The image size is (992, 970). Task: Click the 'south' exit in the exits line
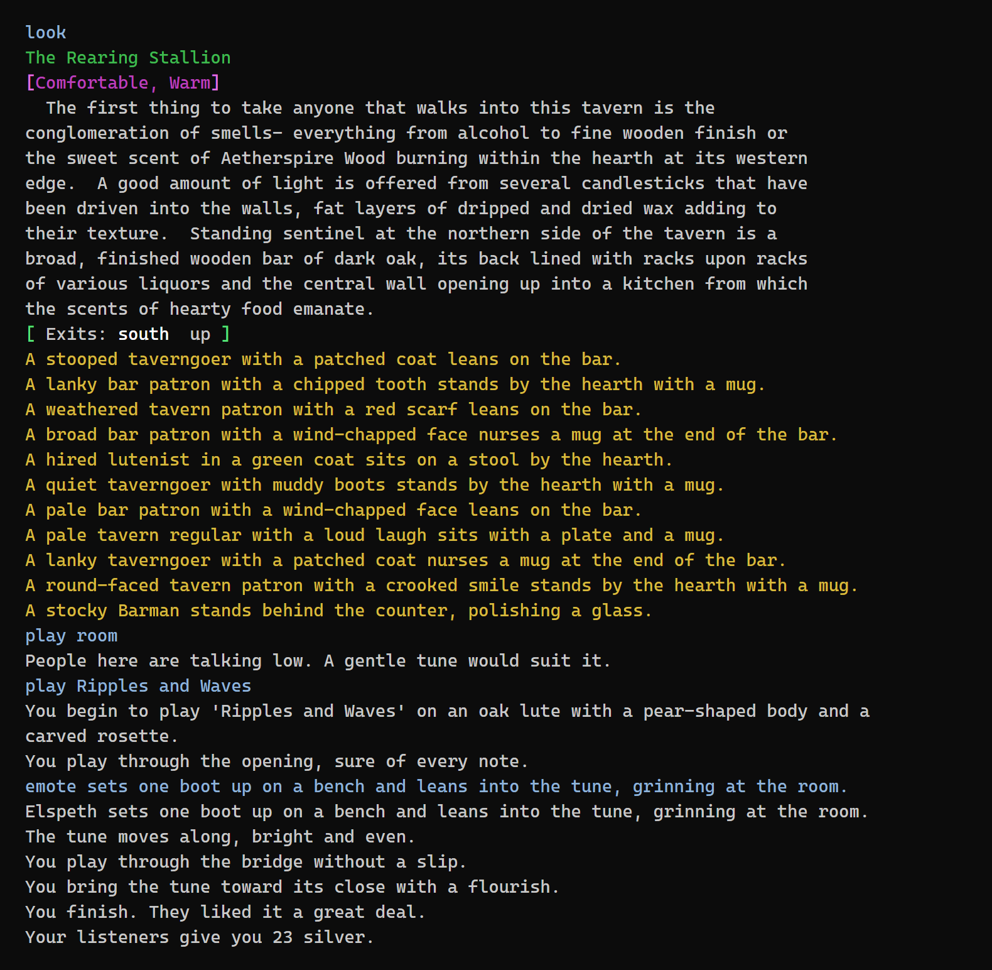coord(144,334)
